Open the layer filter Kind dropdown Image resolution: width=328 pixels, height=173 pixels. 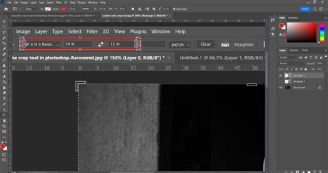point(288,57)
